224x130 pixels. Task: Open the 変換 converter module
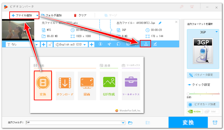(43, 85)
